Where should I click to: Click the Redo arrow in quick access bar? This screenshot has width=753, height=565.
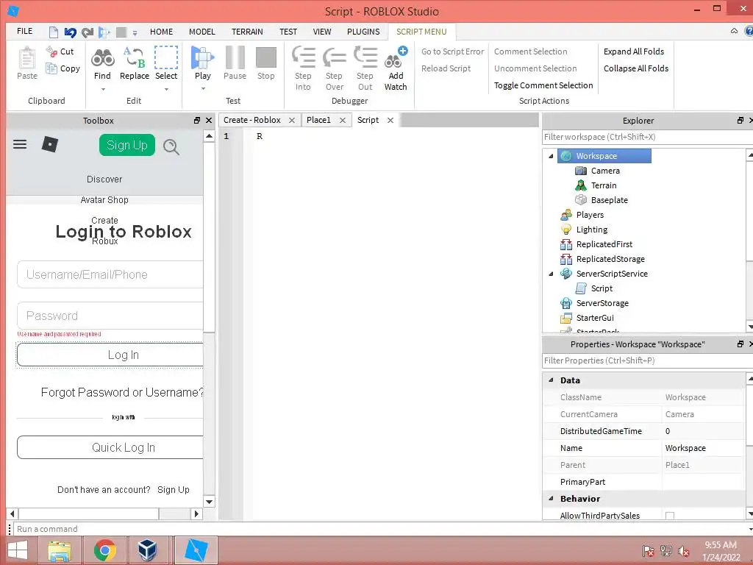pos(87,32)
